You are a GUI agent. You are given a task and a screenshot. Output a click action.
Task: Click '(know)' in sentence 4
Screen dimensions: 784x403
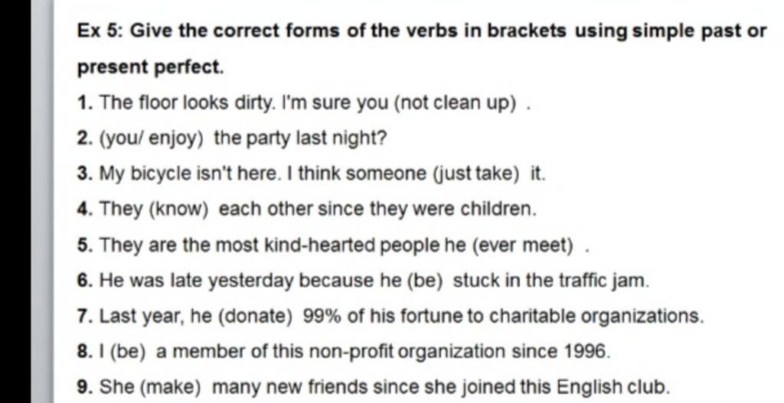pyautogui.click(x=178, y=210)
